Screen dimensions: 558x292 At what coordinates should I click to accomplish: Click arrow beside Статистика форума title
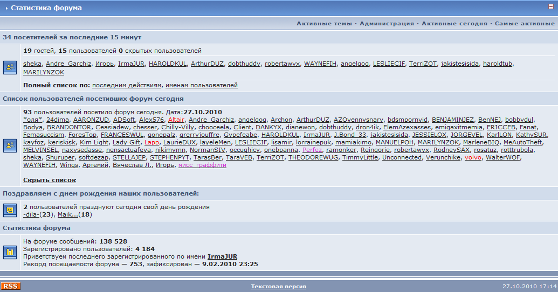(6, 9)
